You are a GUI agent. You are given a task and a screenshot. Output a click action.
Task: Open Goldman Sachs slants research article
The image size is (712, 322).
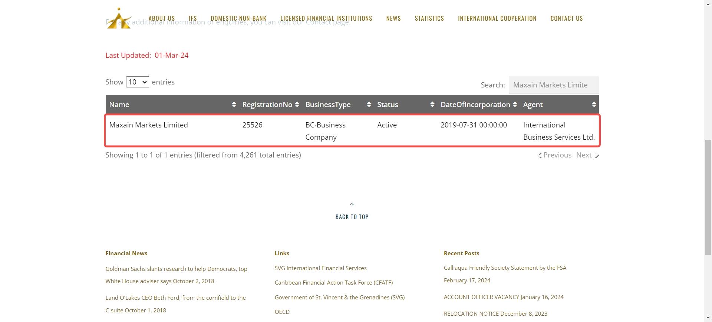pyautogui.click(x=176, y=275)
